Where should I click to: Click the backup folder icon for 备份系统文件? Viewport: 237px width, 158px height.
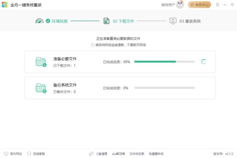41,88
